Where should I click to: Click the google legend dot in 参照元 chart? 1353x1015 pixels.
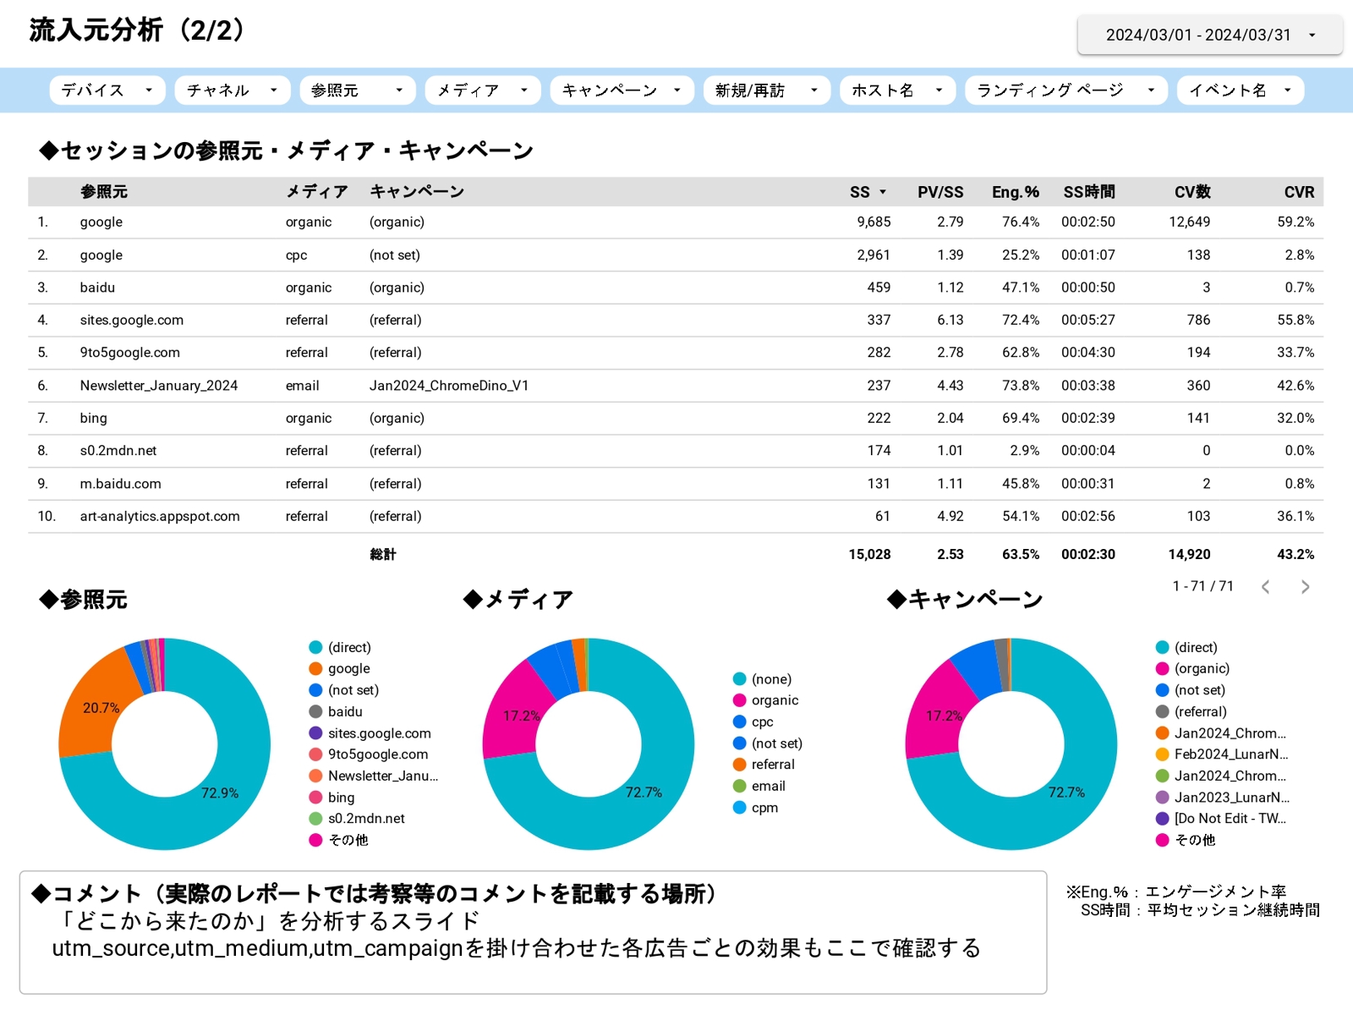[x=315, y=668]
